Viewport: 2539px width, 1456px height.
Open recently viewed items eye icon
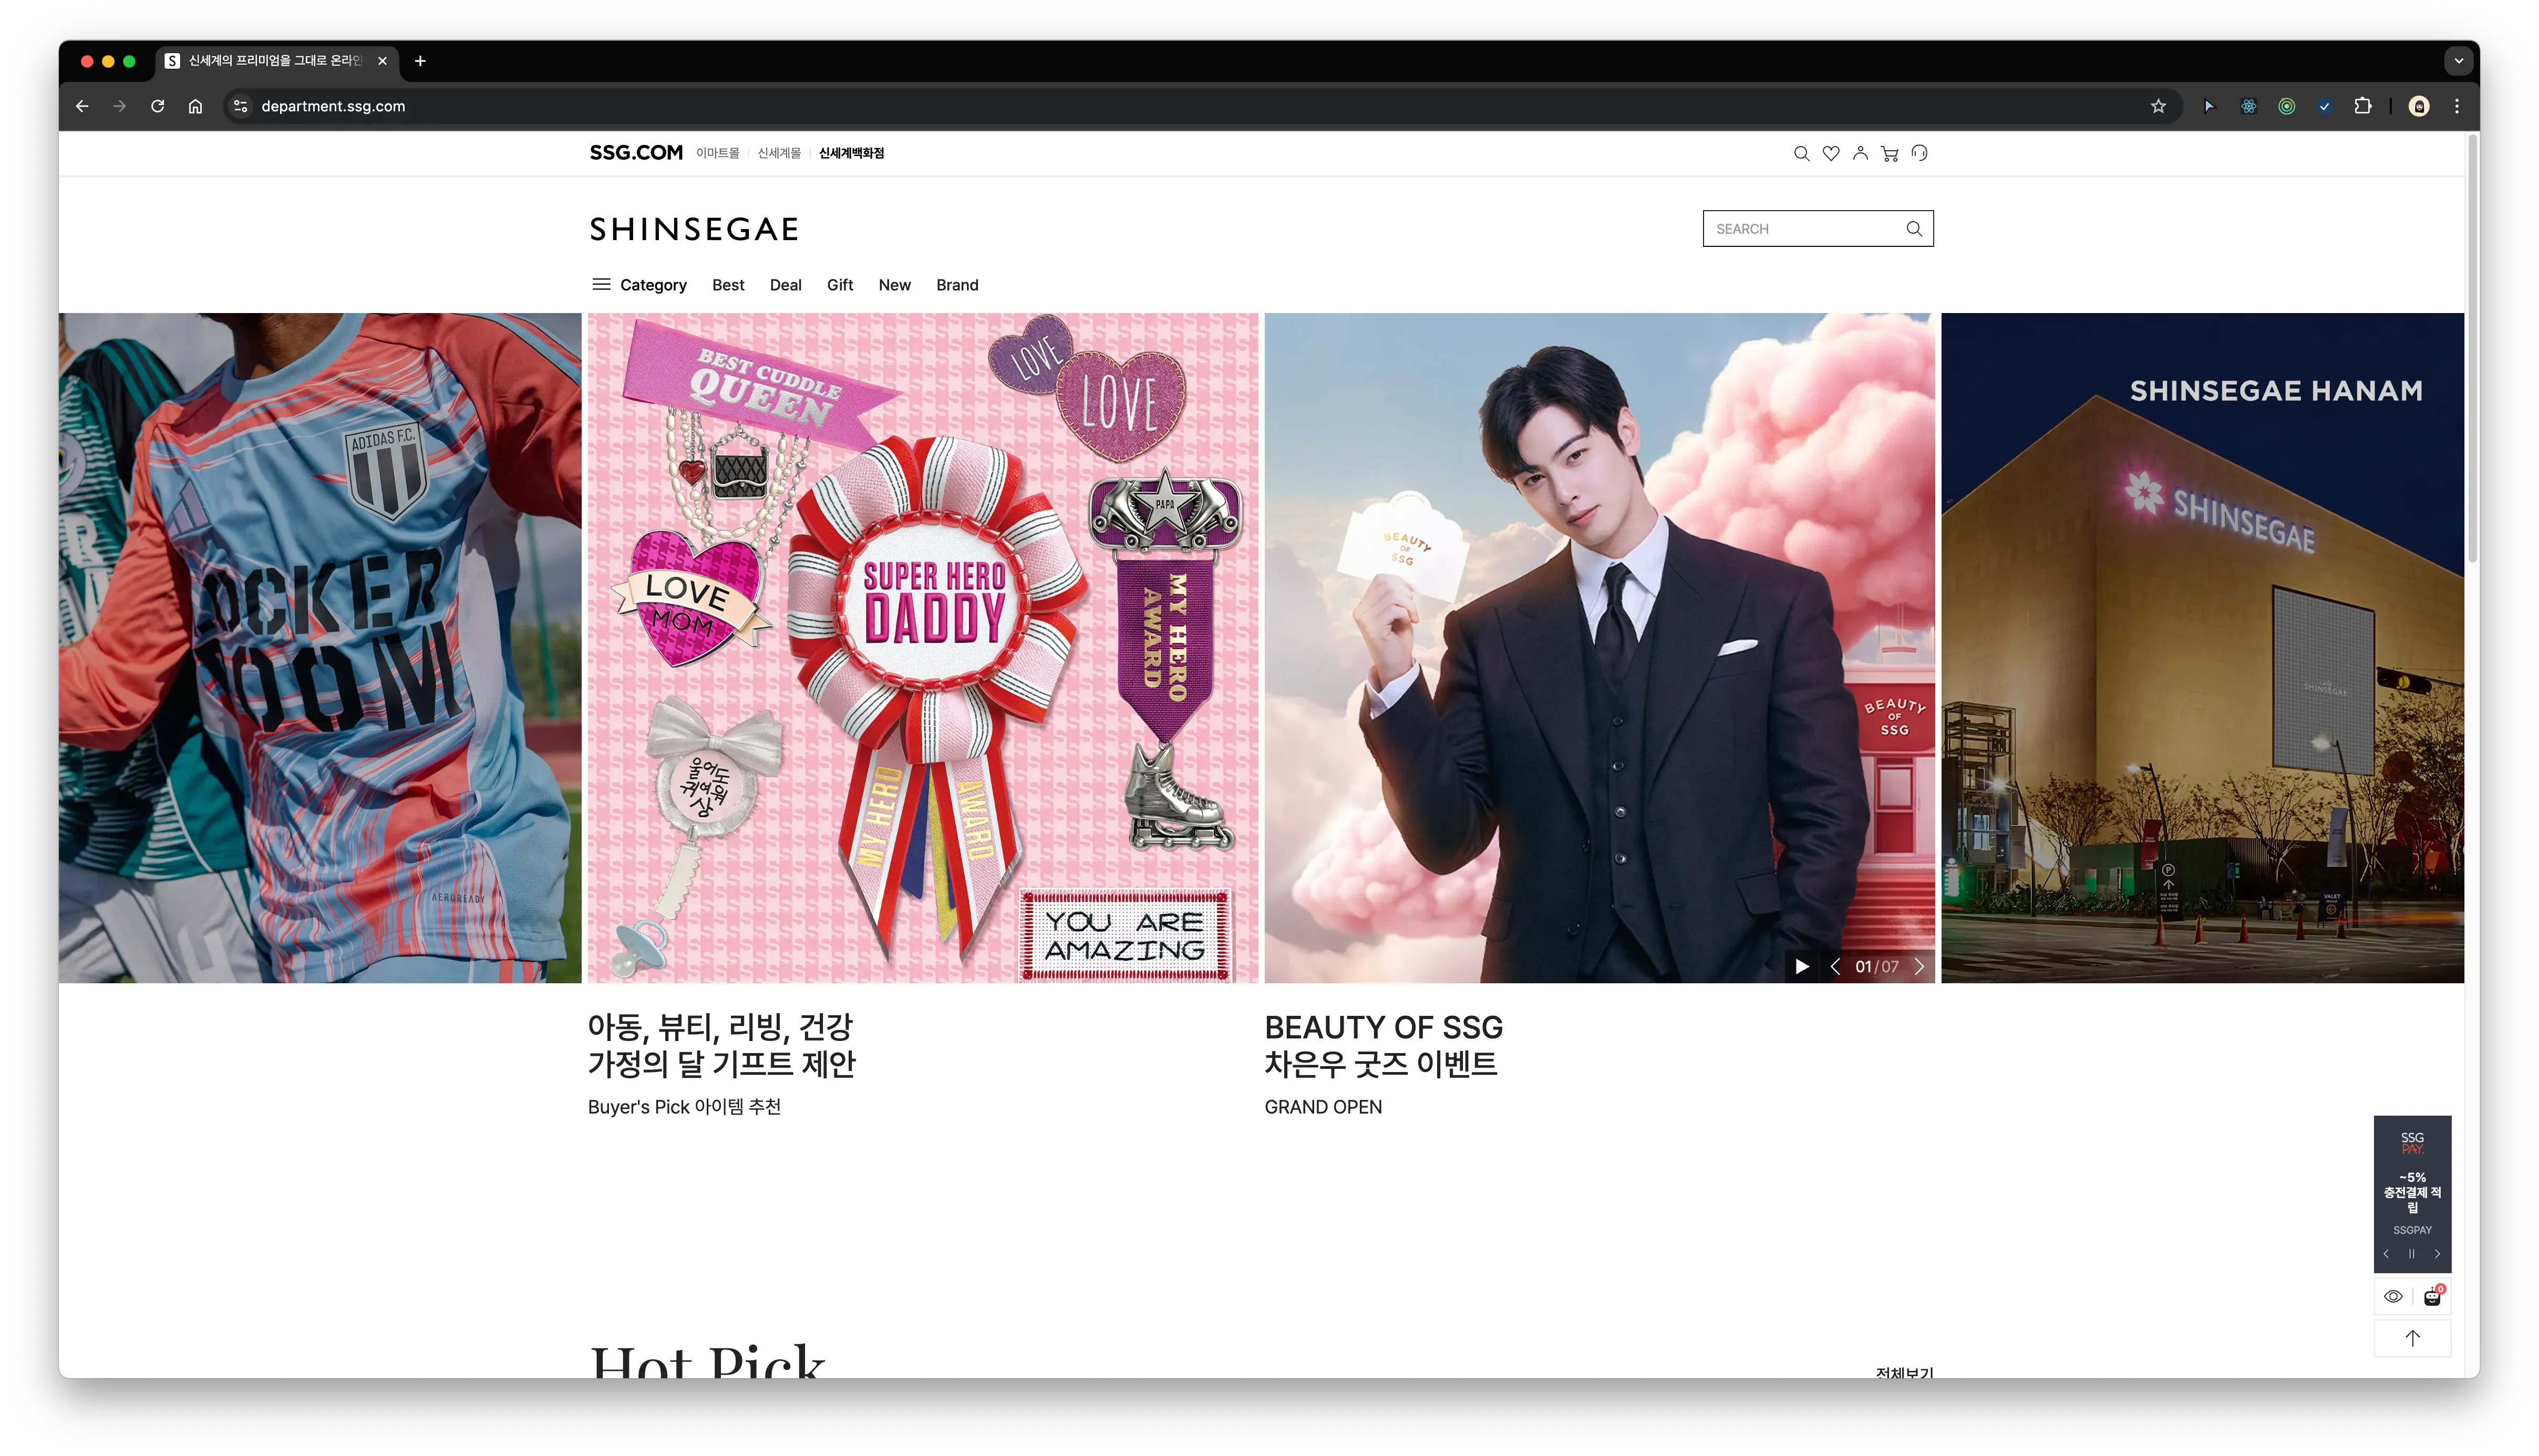(x=2393, y=1297)
